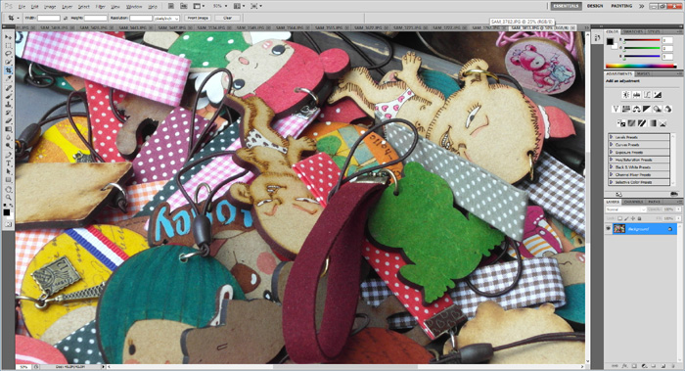
Task: Click the Width input field
Action: click(49, 18)
